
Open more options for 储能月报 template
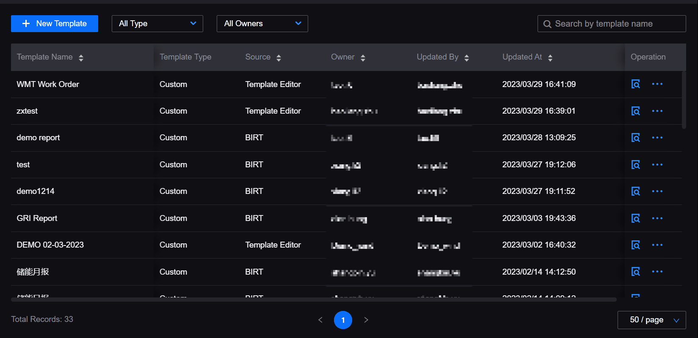pyautogui.click(x=657, y=272)
